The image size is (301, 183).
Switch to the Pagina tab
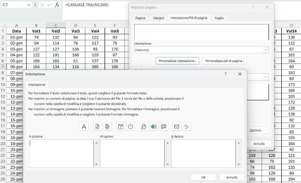[140, 18]
